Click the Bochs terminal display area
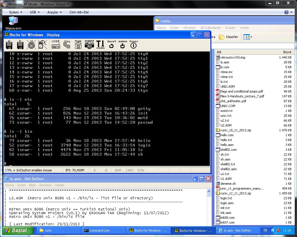This screenshot has width=297, height=237. (x=107, y=109)
